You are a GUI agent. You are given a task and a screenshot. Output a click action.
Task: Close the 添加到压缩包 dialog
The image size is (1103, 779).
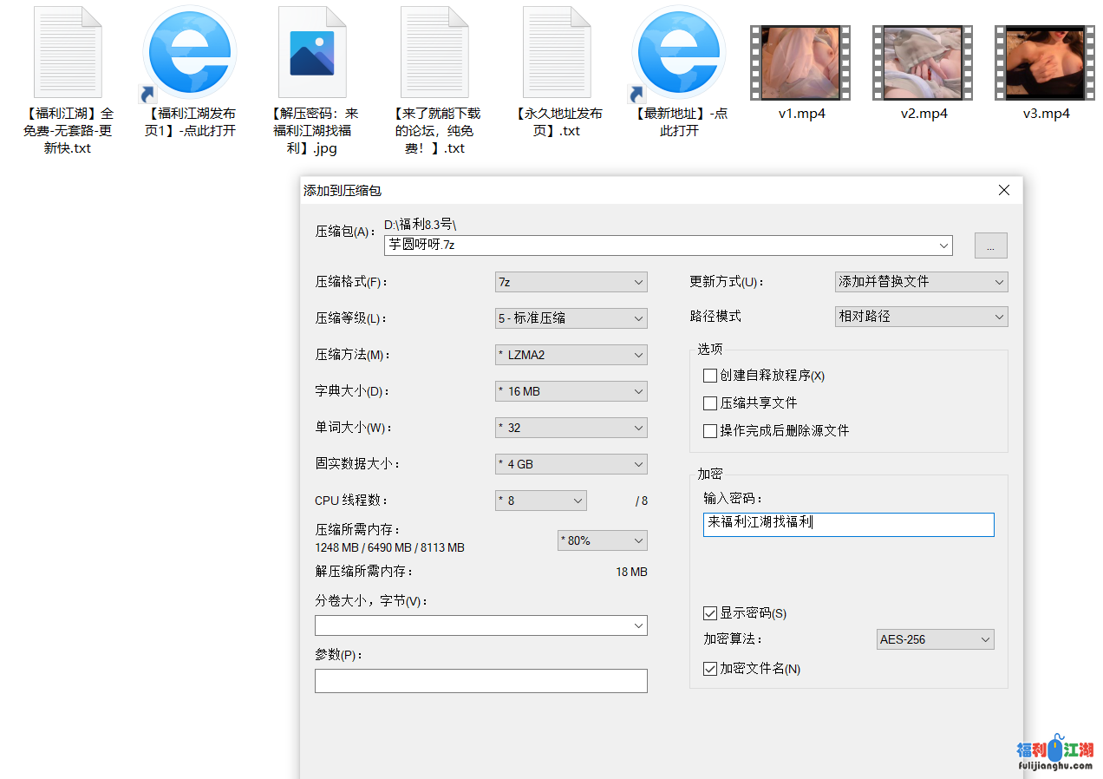[1004, 191]
